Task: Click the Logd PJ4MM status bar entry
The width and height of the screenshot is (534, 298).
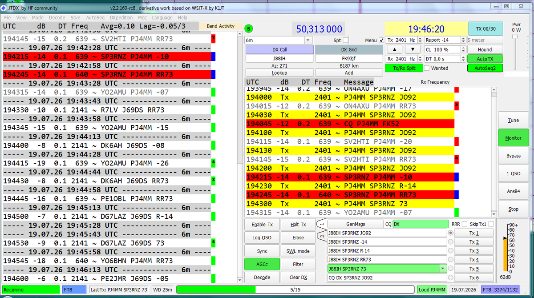Action: [432, 290]
